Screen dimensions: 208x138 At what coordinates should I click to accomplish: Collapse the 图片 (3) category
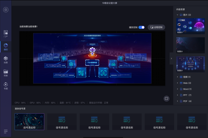[x=178, y=15]
